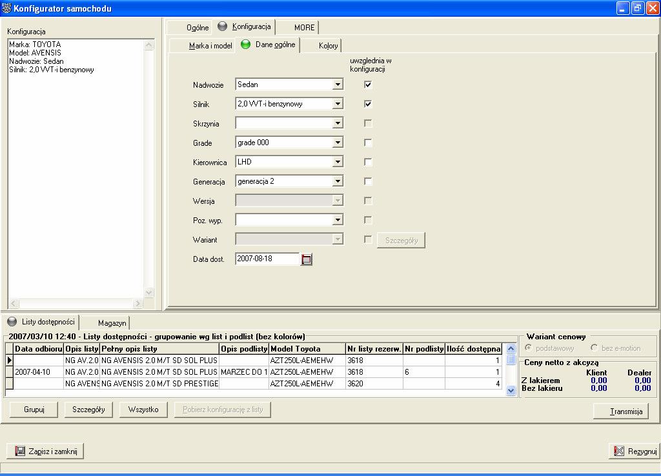
Task: Open the Wariant dropdown
Action: pos(337,240)
